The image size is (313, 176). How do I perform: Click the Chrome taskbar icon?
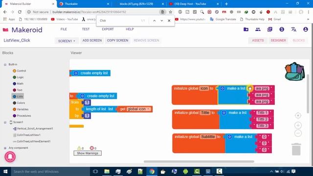[152, 172]
